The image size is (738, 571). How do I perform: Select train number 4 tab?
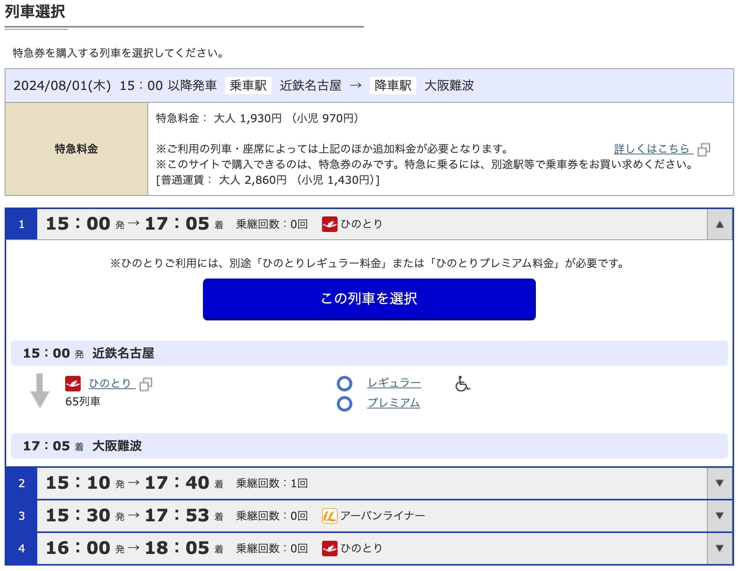pos(21,549)
